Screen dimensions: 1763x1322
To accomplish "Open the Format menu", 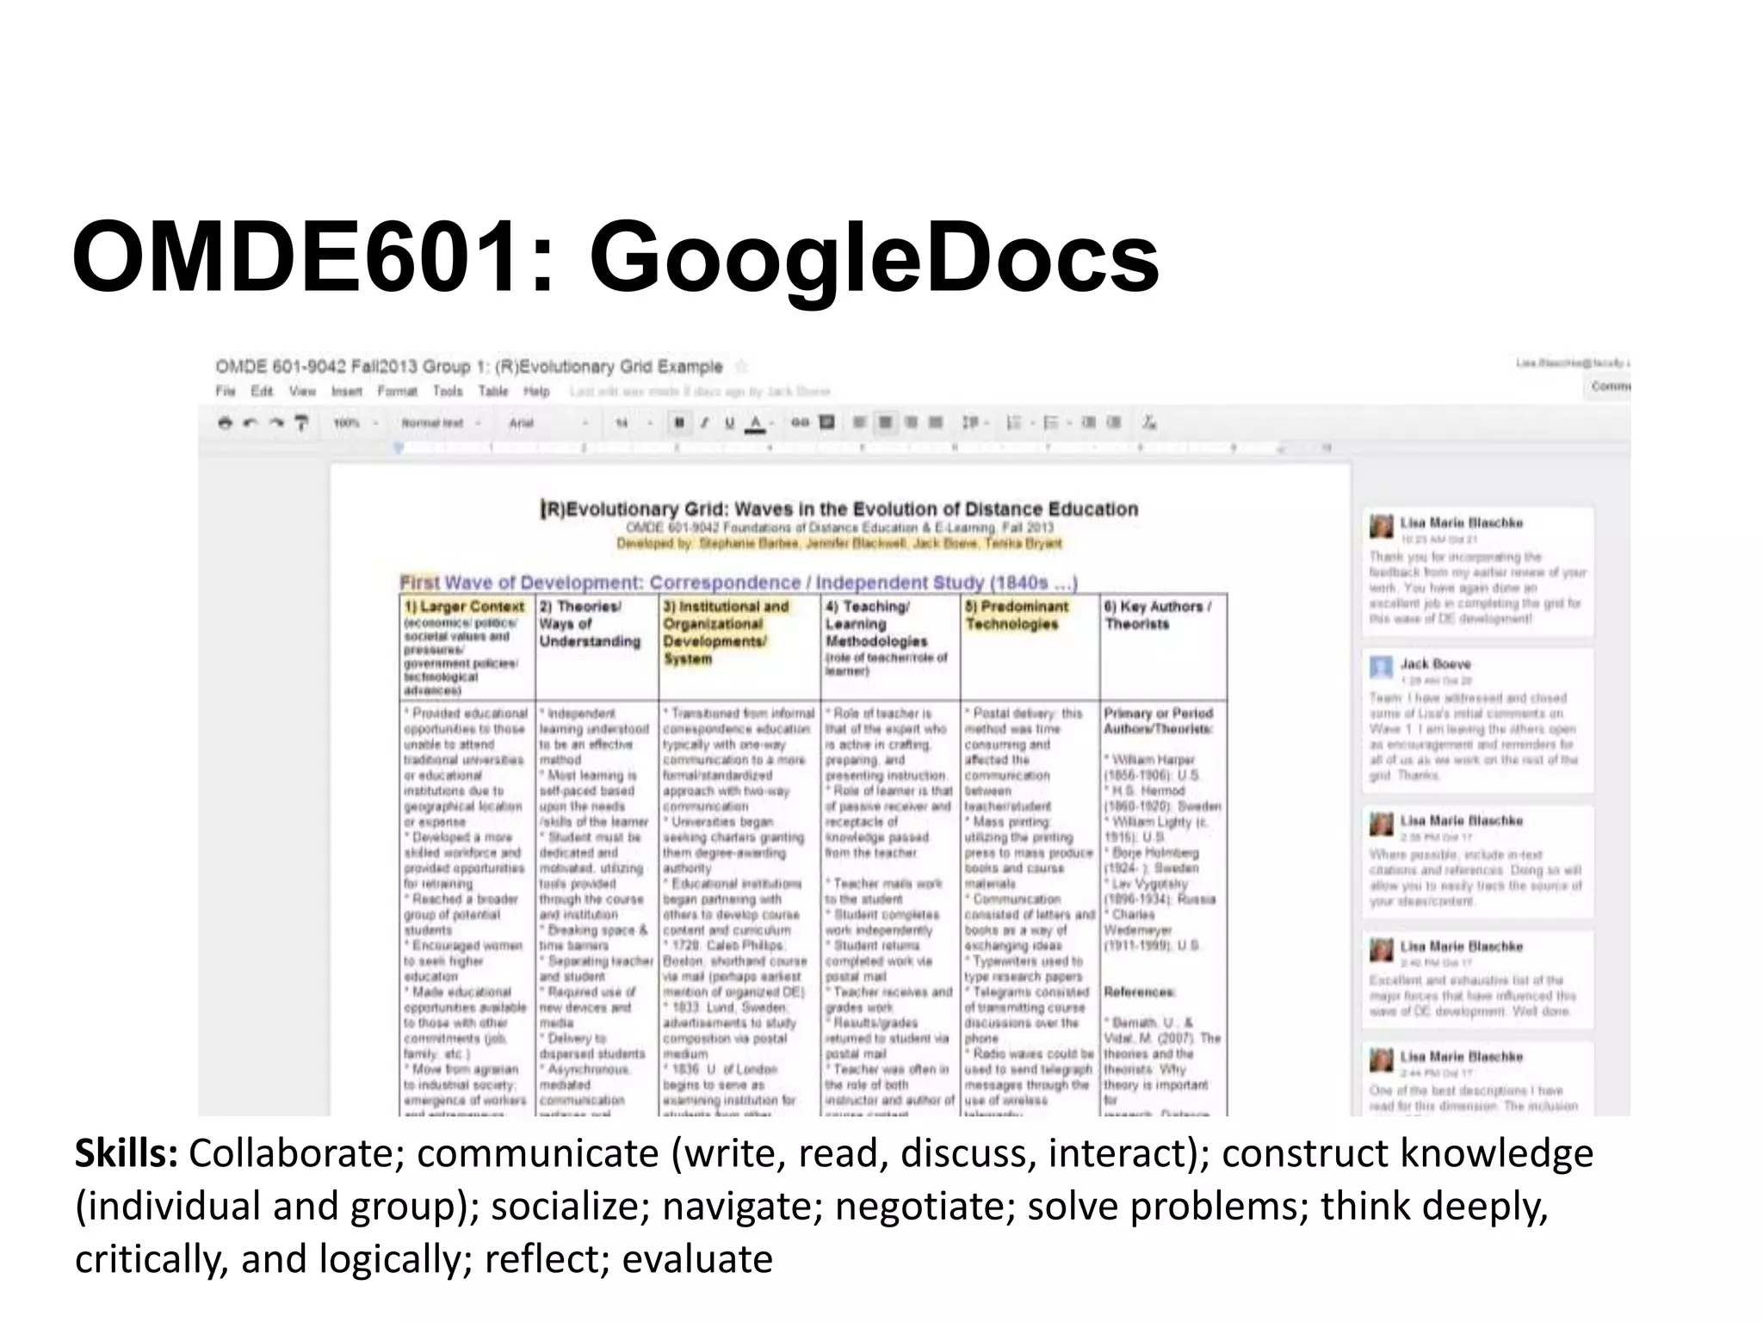I will click(397, 392).
